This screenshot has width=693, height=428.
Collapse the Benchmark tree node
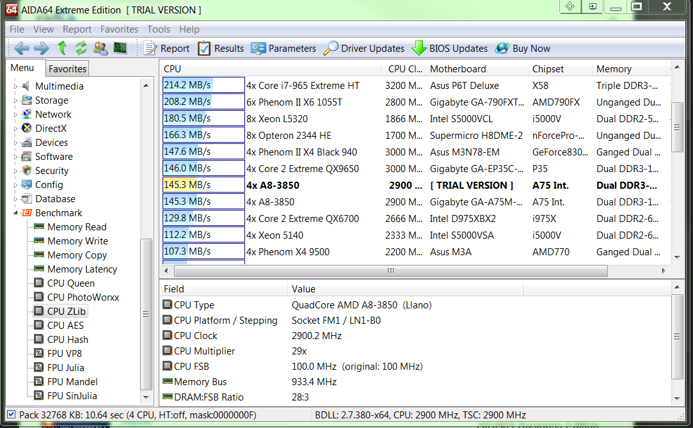tap(15, 213)
